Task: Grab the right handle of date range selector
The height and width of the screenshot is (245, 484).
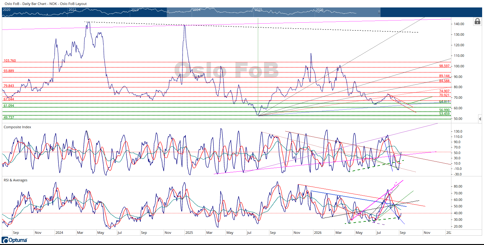Action: [379, 12]
